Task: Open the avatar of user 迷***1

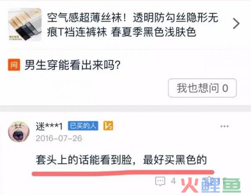Action: point(19,131)
